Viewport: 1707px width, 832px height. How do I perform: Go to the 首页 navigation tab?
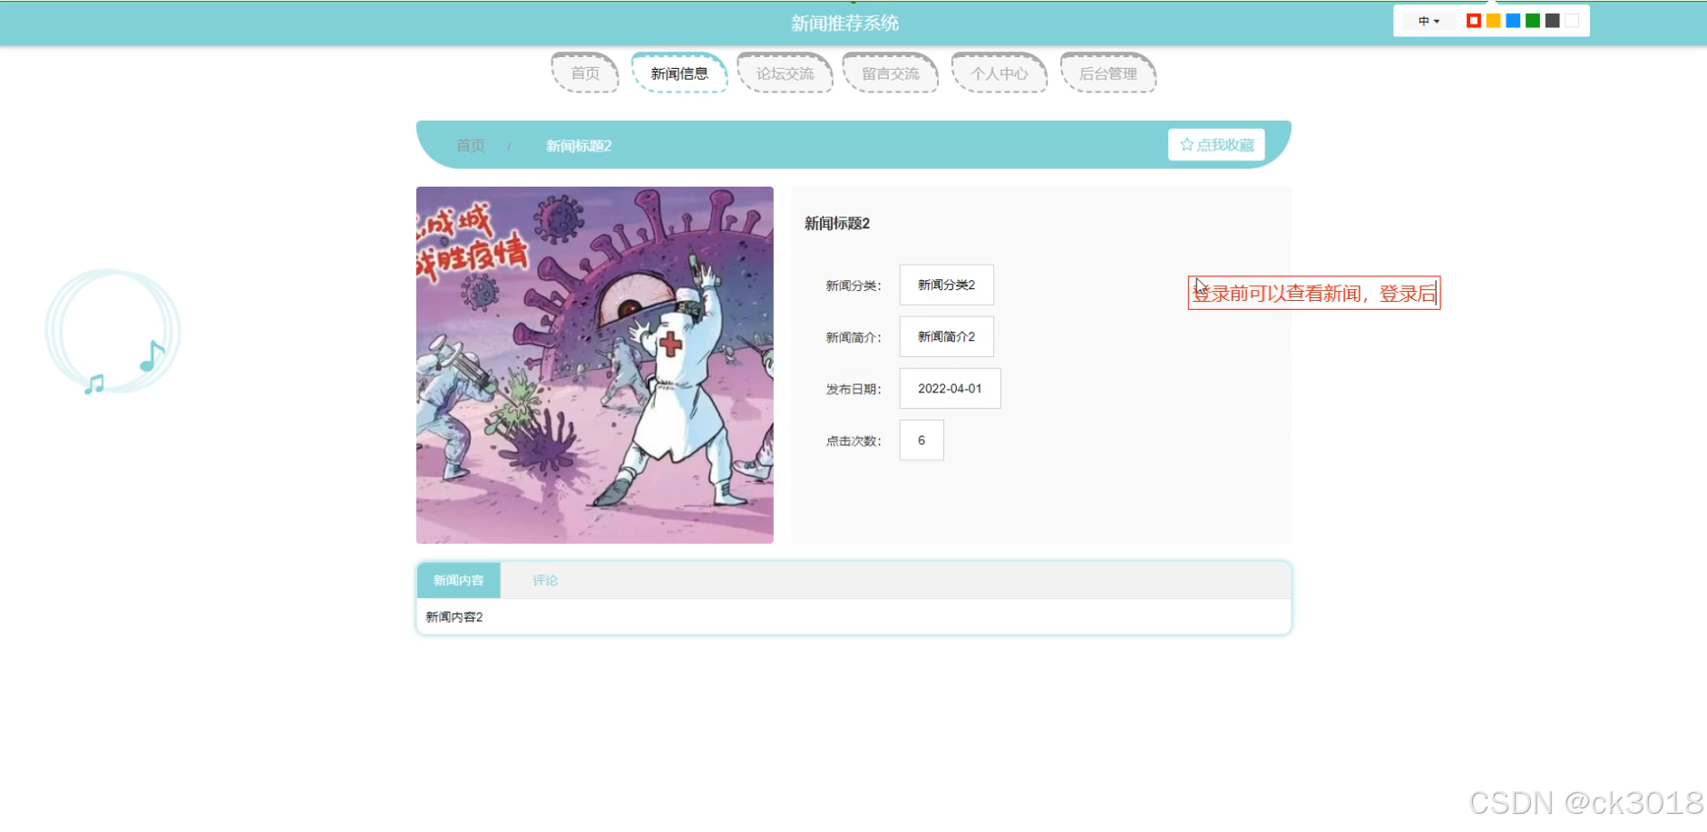point(585,73)
